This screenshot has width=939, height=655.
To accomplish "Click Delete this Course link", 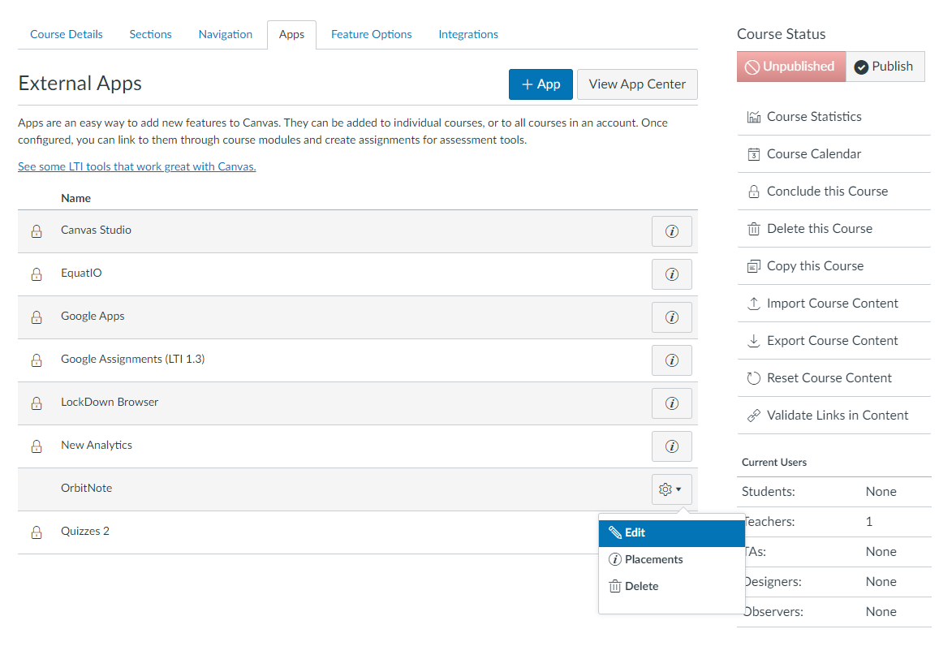I will click(x=820, y=229).
